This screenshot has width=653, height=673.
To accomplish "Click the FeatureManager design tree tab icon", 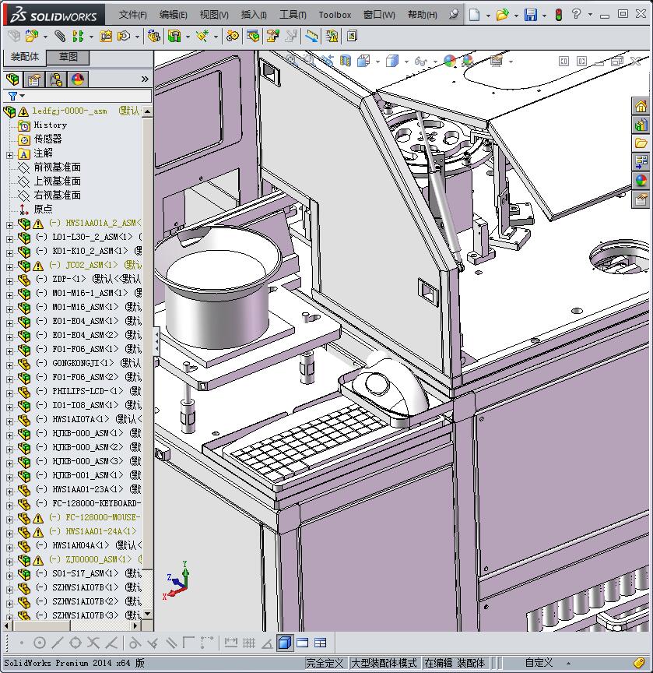I will click(x=12, y=79).
